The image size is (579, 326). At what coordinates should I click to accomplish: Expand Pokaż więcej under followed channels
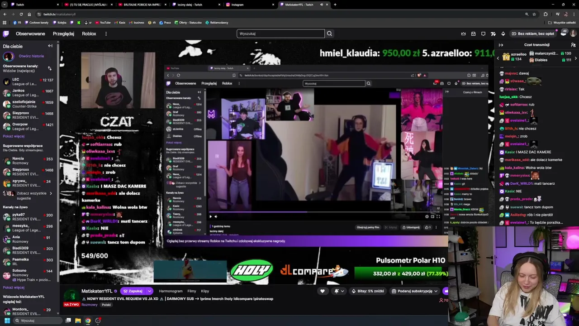click(x=14, y=136)
